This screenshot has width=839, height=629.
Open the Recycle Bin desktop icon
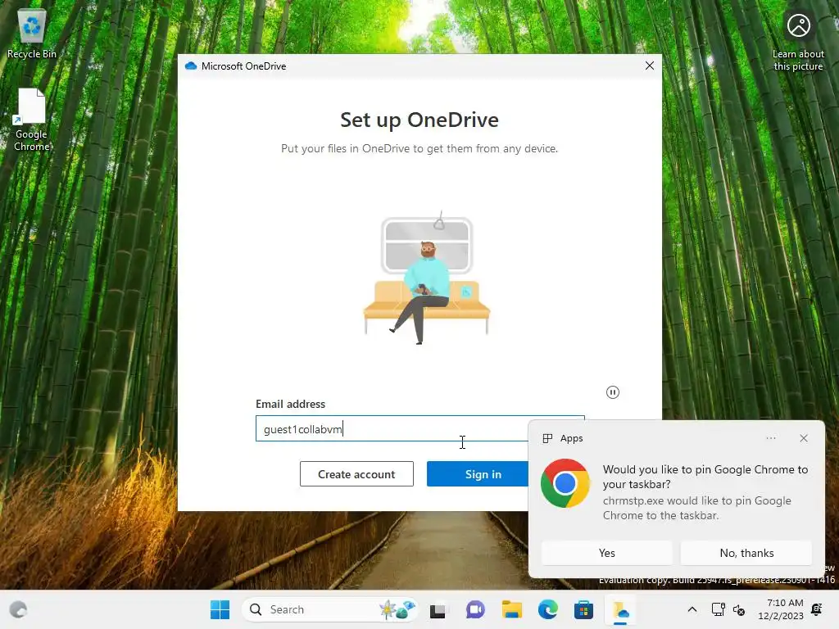pyautogui.click(x=32, y=34)
